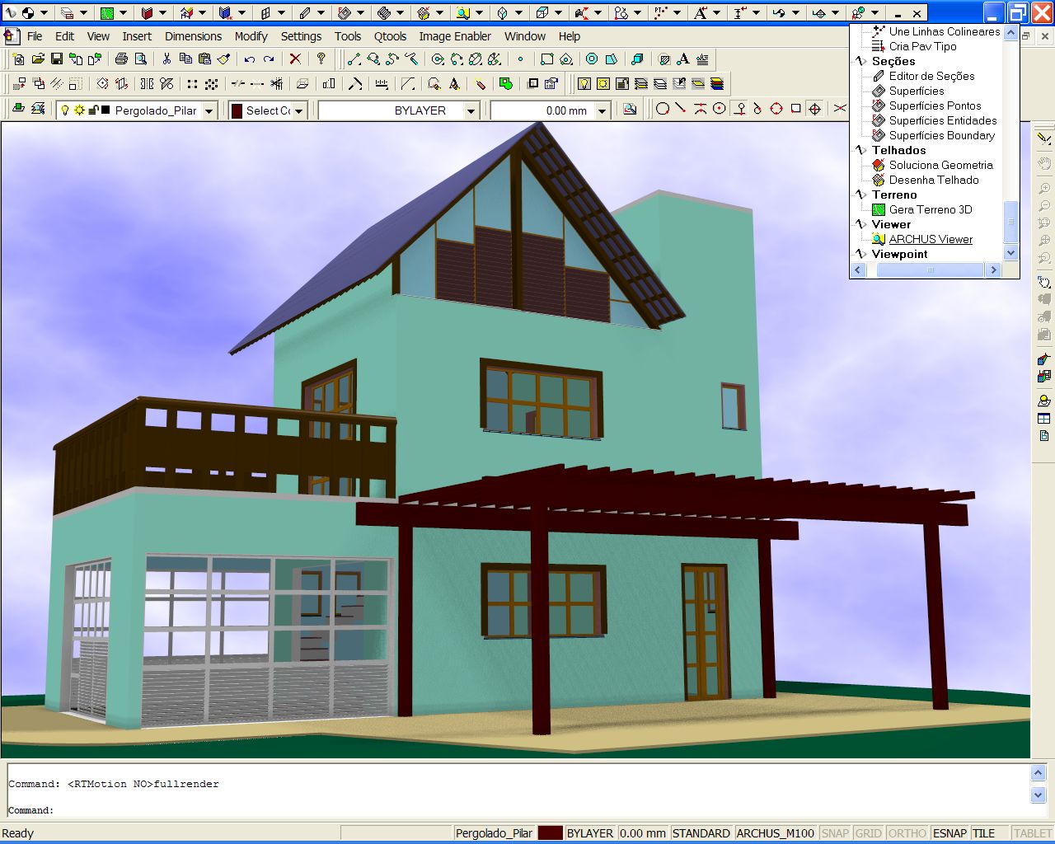This screenshot has width=1055, height=844.
Task: Click the ARCHUS Viewer link
Action: [x=931, y=239]
